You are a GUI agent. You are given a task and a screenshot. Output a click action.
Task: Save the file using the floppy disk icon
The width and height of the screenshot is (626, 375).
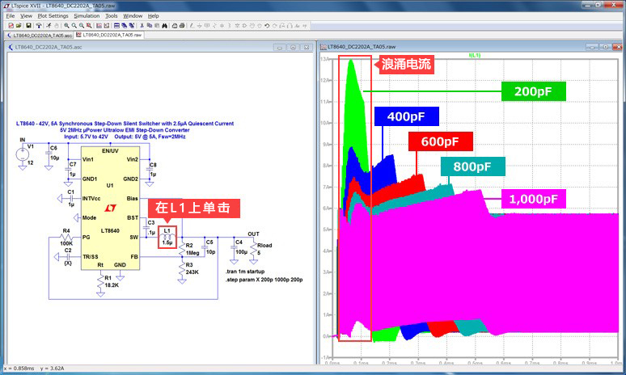(28, 26)
